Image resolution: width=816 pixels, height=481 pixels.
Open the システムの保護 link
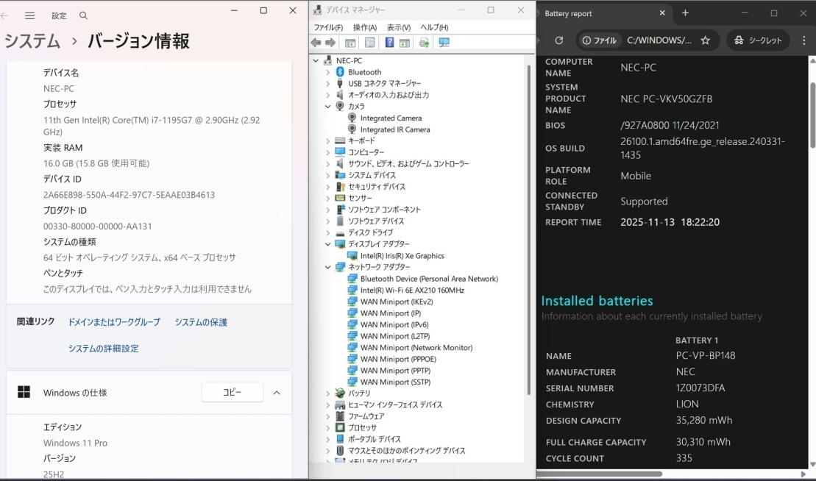[201, 322]
